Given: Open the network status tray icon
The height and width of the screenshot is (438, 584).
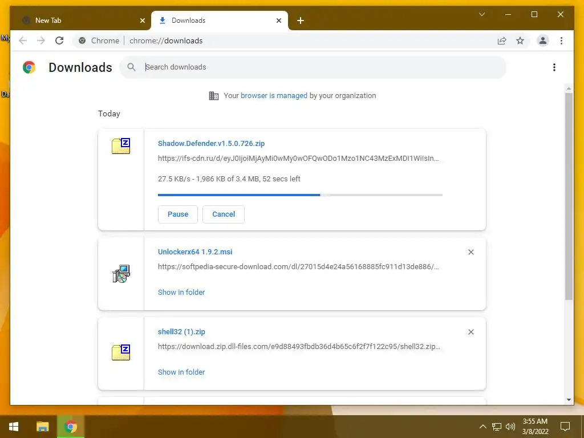Looking at the screenshot, I should point(497,427).
